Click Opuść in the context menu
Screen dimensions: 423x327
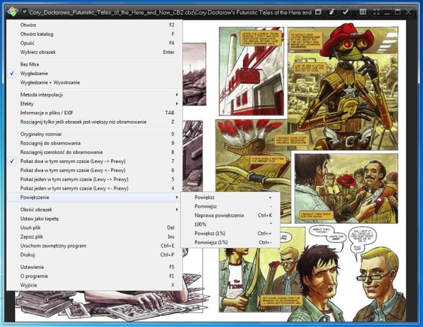pyautogui.click(x=95, y=43)
